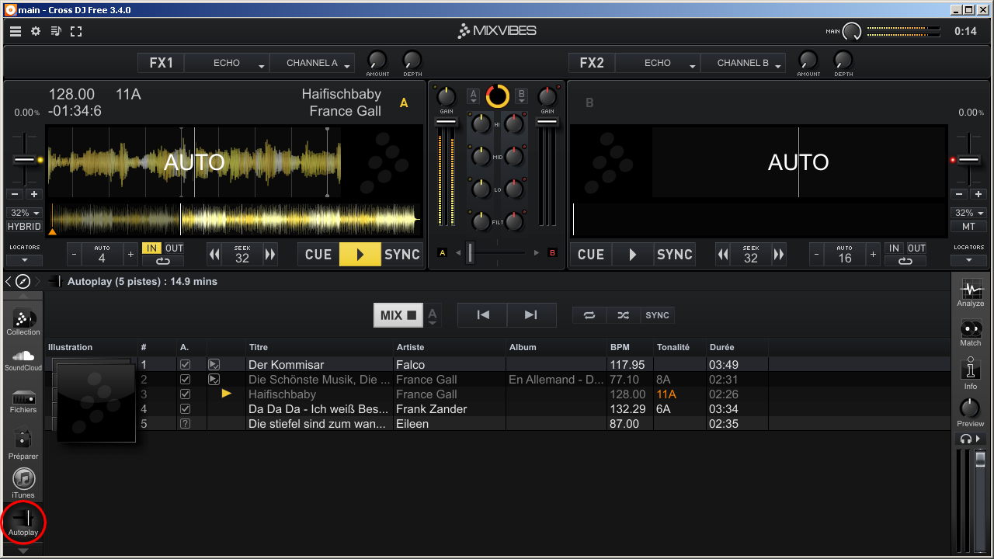The image size is (994, 559).
Task: Click deck B play button
Action: click(633, 255)
